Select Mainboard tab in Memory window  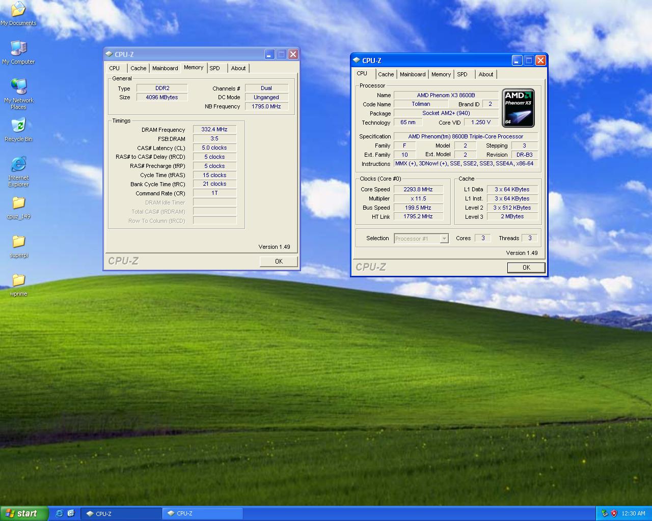click(165, 68)
